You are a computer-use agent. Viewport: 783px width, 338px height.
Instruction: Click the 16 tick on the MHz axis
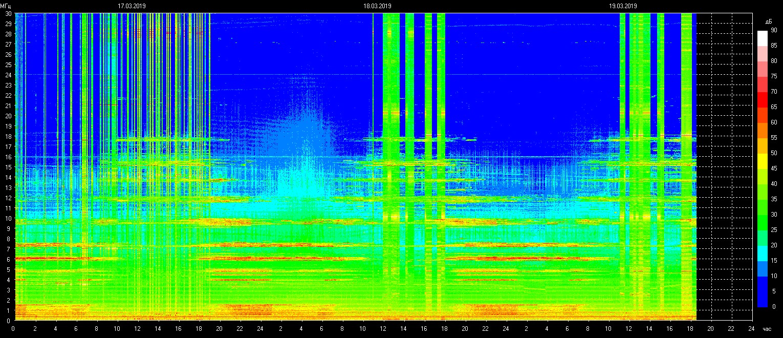click(8, 157)
